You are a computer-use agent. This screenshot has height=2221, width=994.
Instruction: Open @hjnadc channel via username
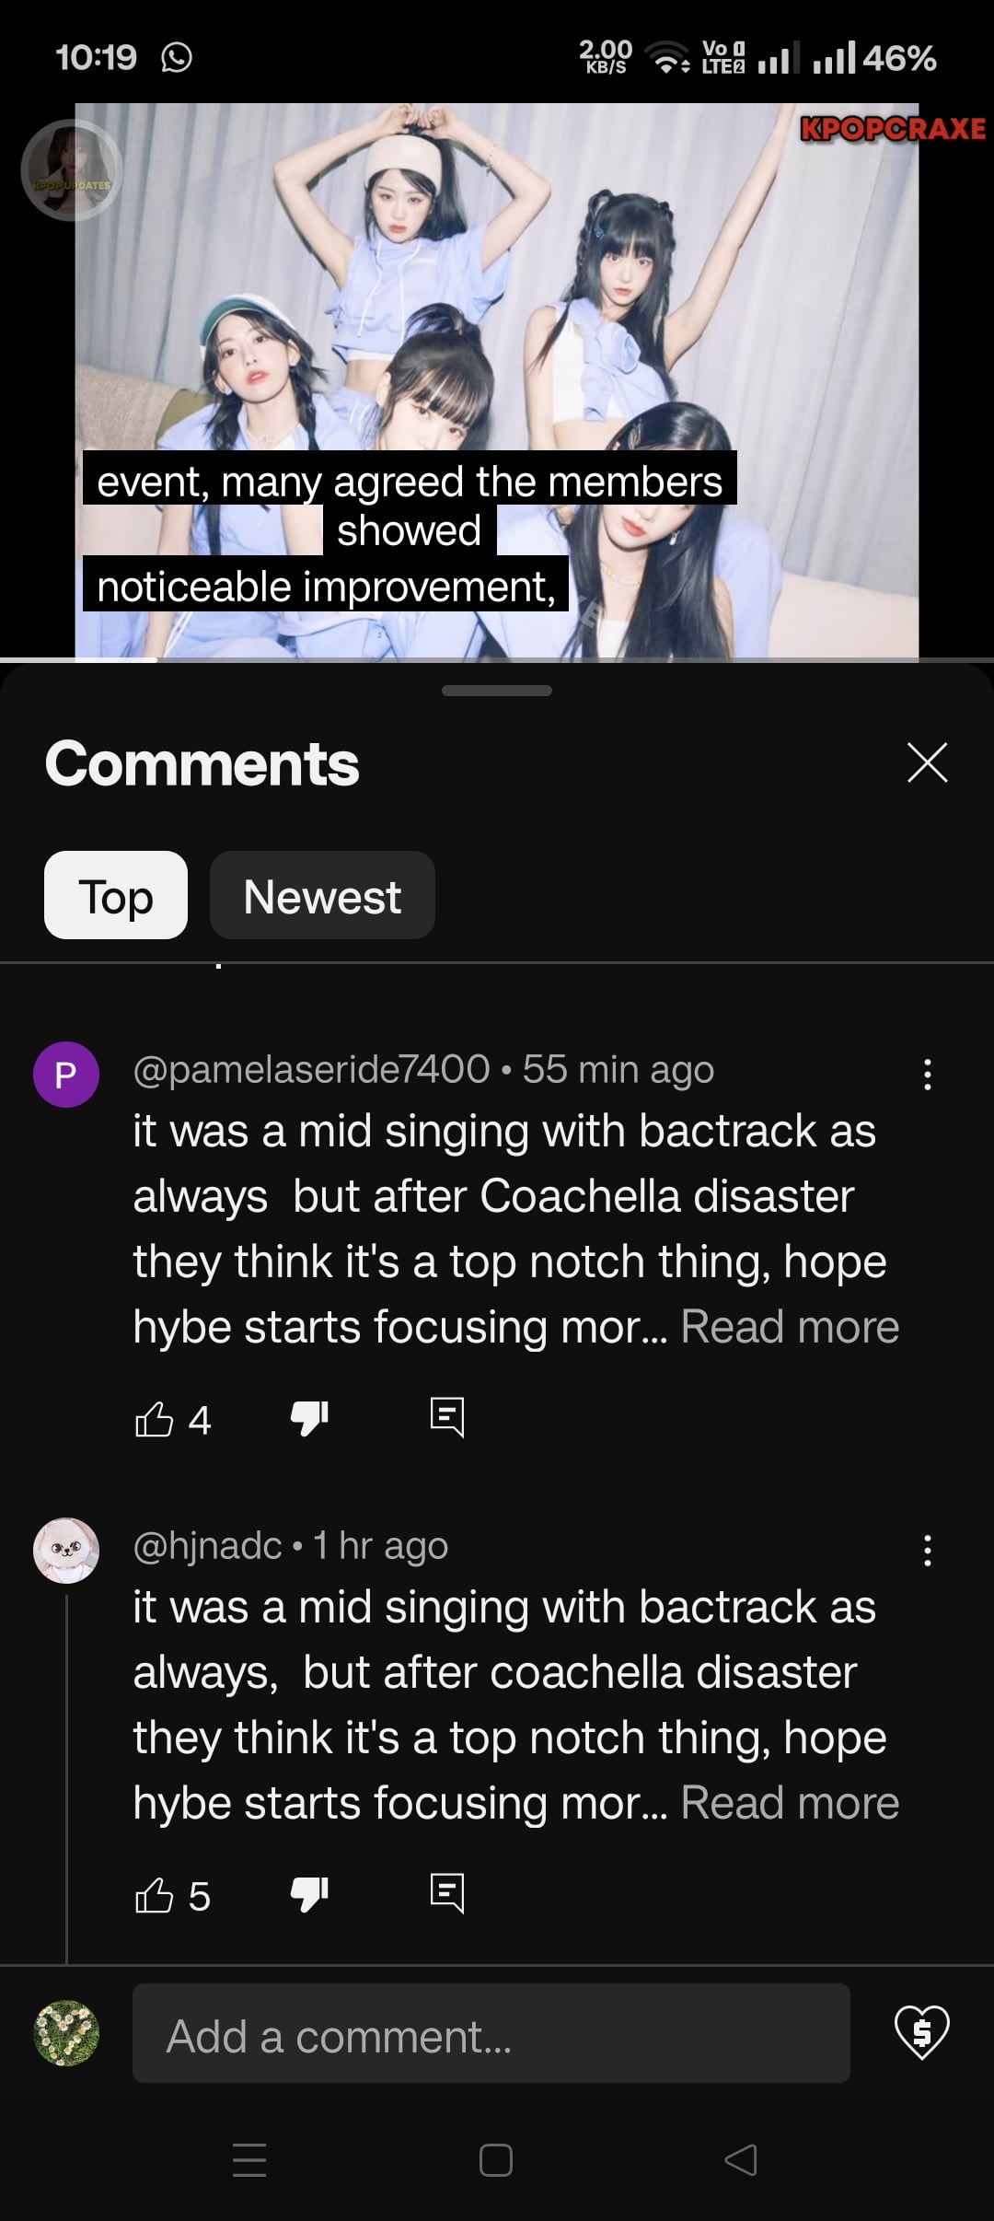(x=208, y=1546)
